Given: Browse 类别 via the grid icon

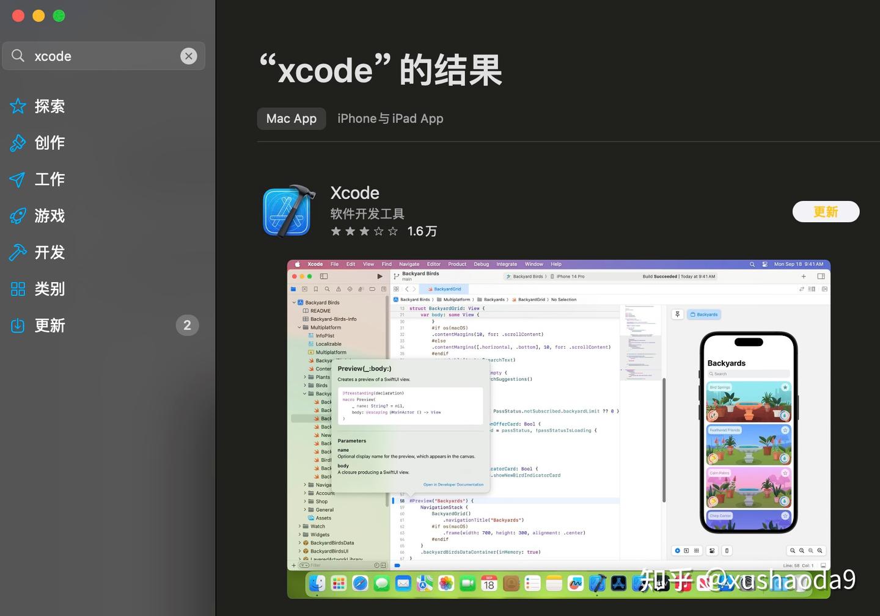Looking at the screenshot, I should [18, 289].
